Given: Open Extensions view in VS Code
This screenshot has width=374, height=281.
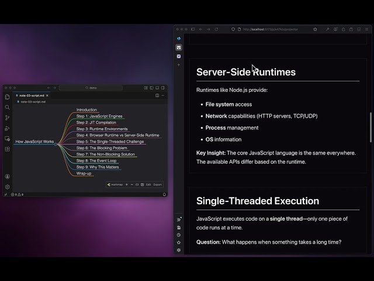Looking at the screenshot, I should 8,149.
